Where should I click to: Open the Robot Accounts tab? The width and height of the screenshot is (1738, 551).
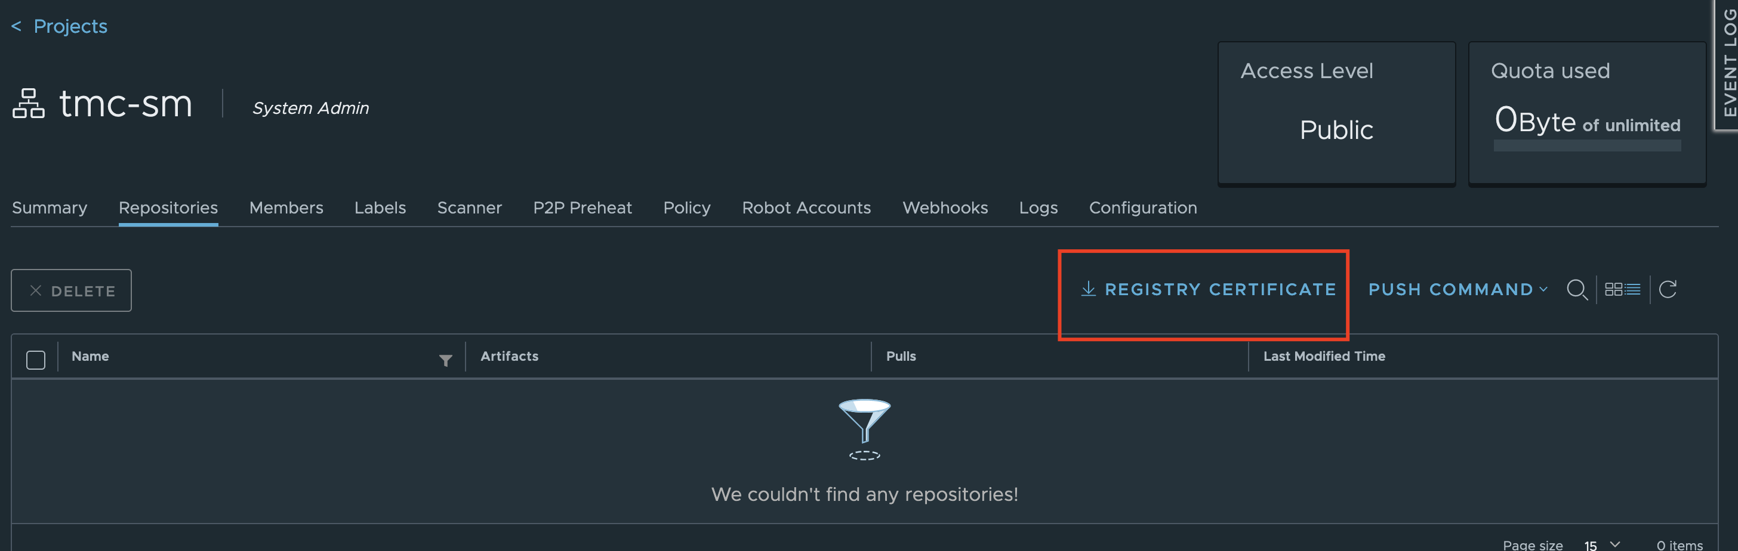806,208
